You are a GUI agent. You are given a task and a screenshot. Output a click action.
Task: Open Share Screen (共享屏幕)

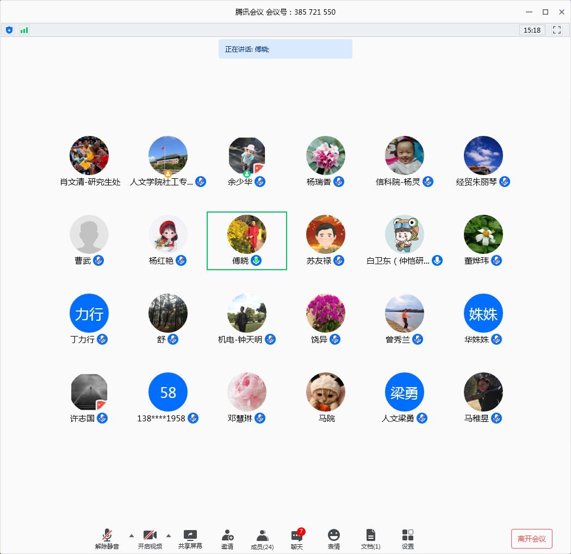point(190,539)
